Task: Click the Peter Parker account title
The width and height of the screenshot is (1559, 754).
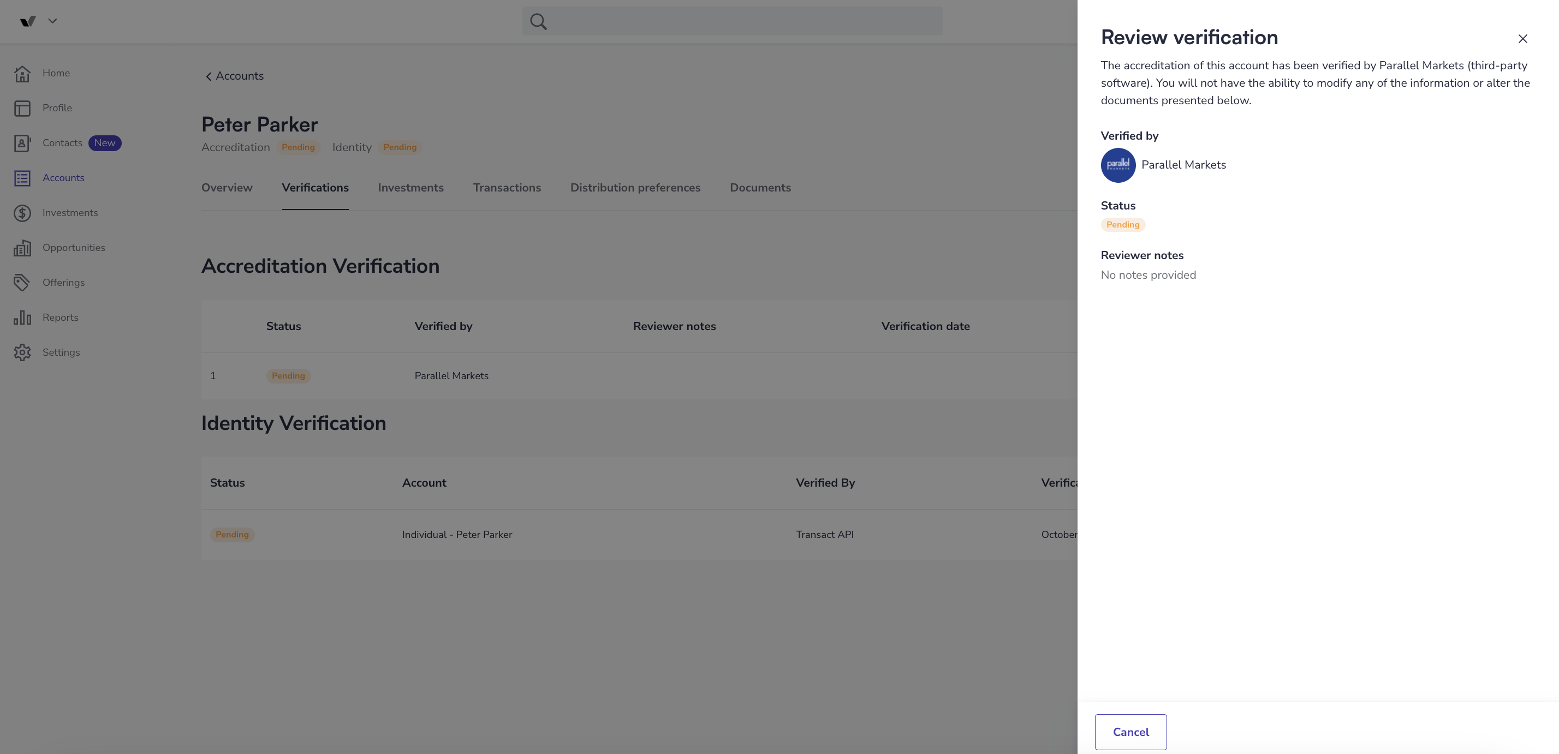Action: tap(260, 124)
